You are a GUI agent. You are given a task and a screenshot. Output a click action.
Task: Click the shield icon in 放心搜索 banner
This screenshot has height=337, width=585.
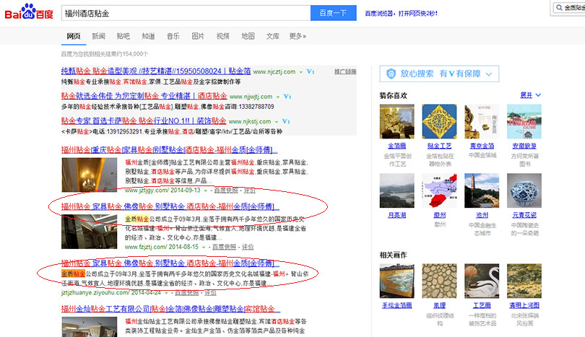click(391, 74)
